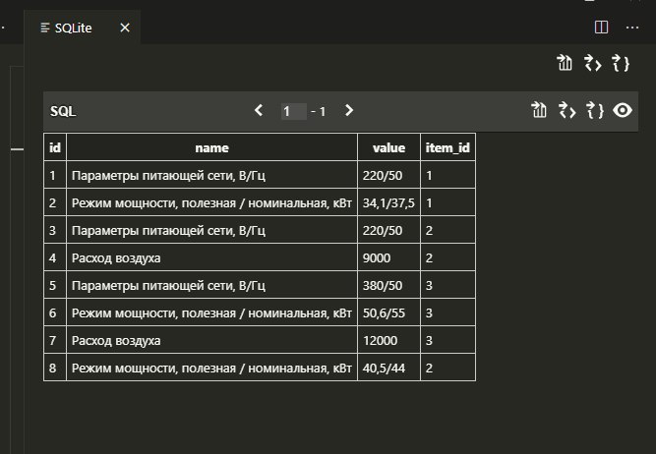
Task: Toggle the eye icon to show query
Action: point(622,111)
